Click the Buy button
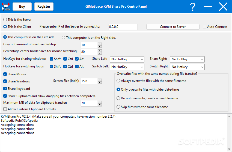This screenshot has width=232, height=152. point(22,7)
